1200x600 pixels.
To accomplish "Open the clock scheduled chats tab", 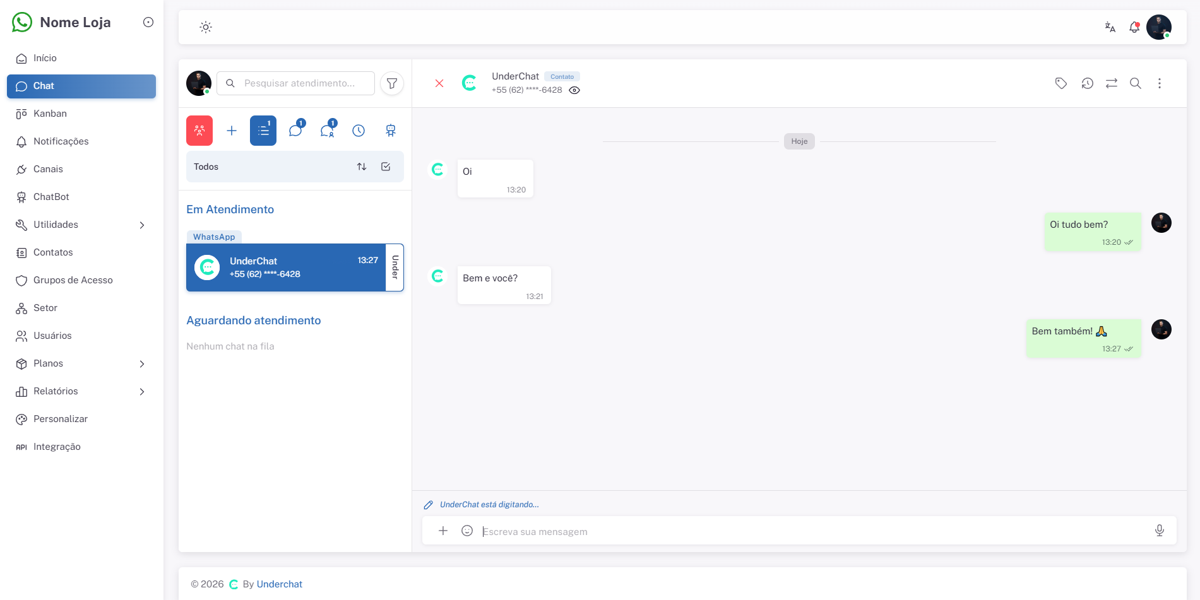I will pos(359,131).
